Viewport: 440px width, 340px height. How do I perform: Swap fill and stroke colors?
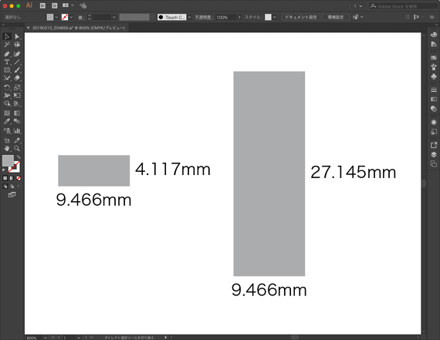coord(19,157)
